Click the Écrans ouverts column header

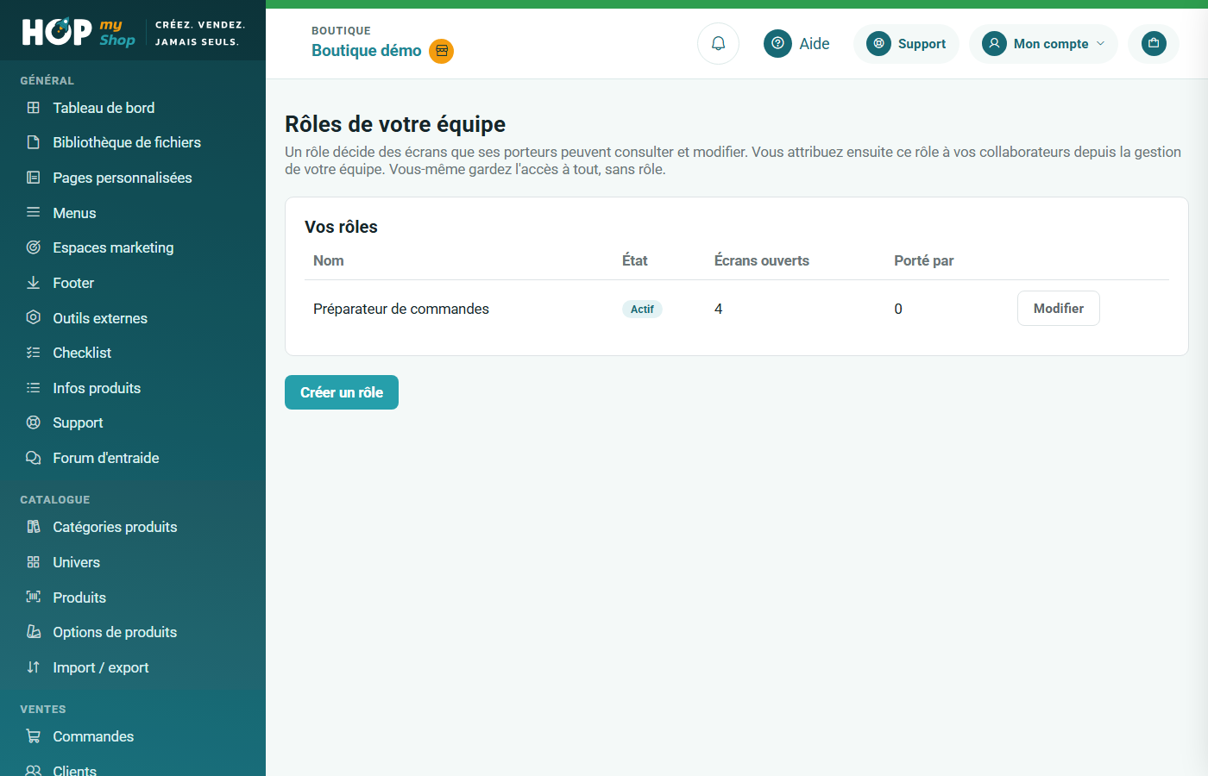point(762,260)
